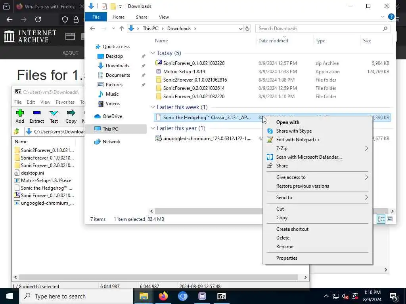Switch to large icons view layout icon
This screenshot has height=304, width=406.
pos(390,219)
